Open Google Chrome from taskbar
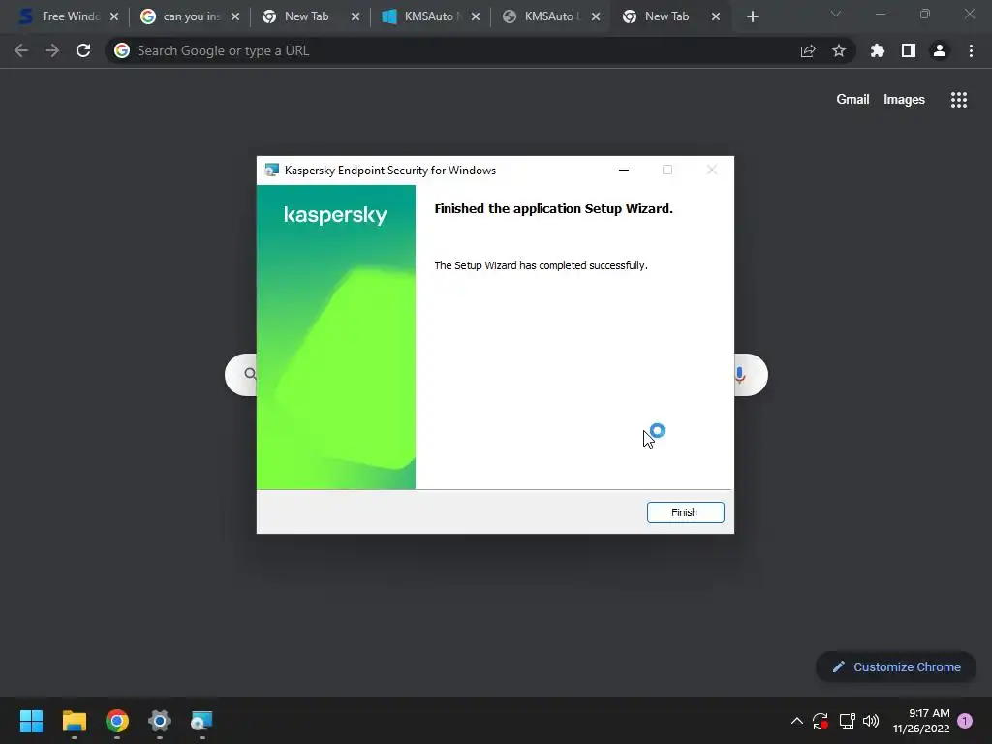This screenshot has width=992, height=744. [117, 721]
